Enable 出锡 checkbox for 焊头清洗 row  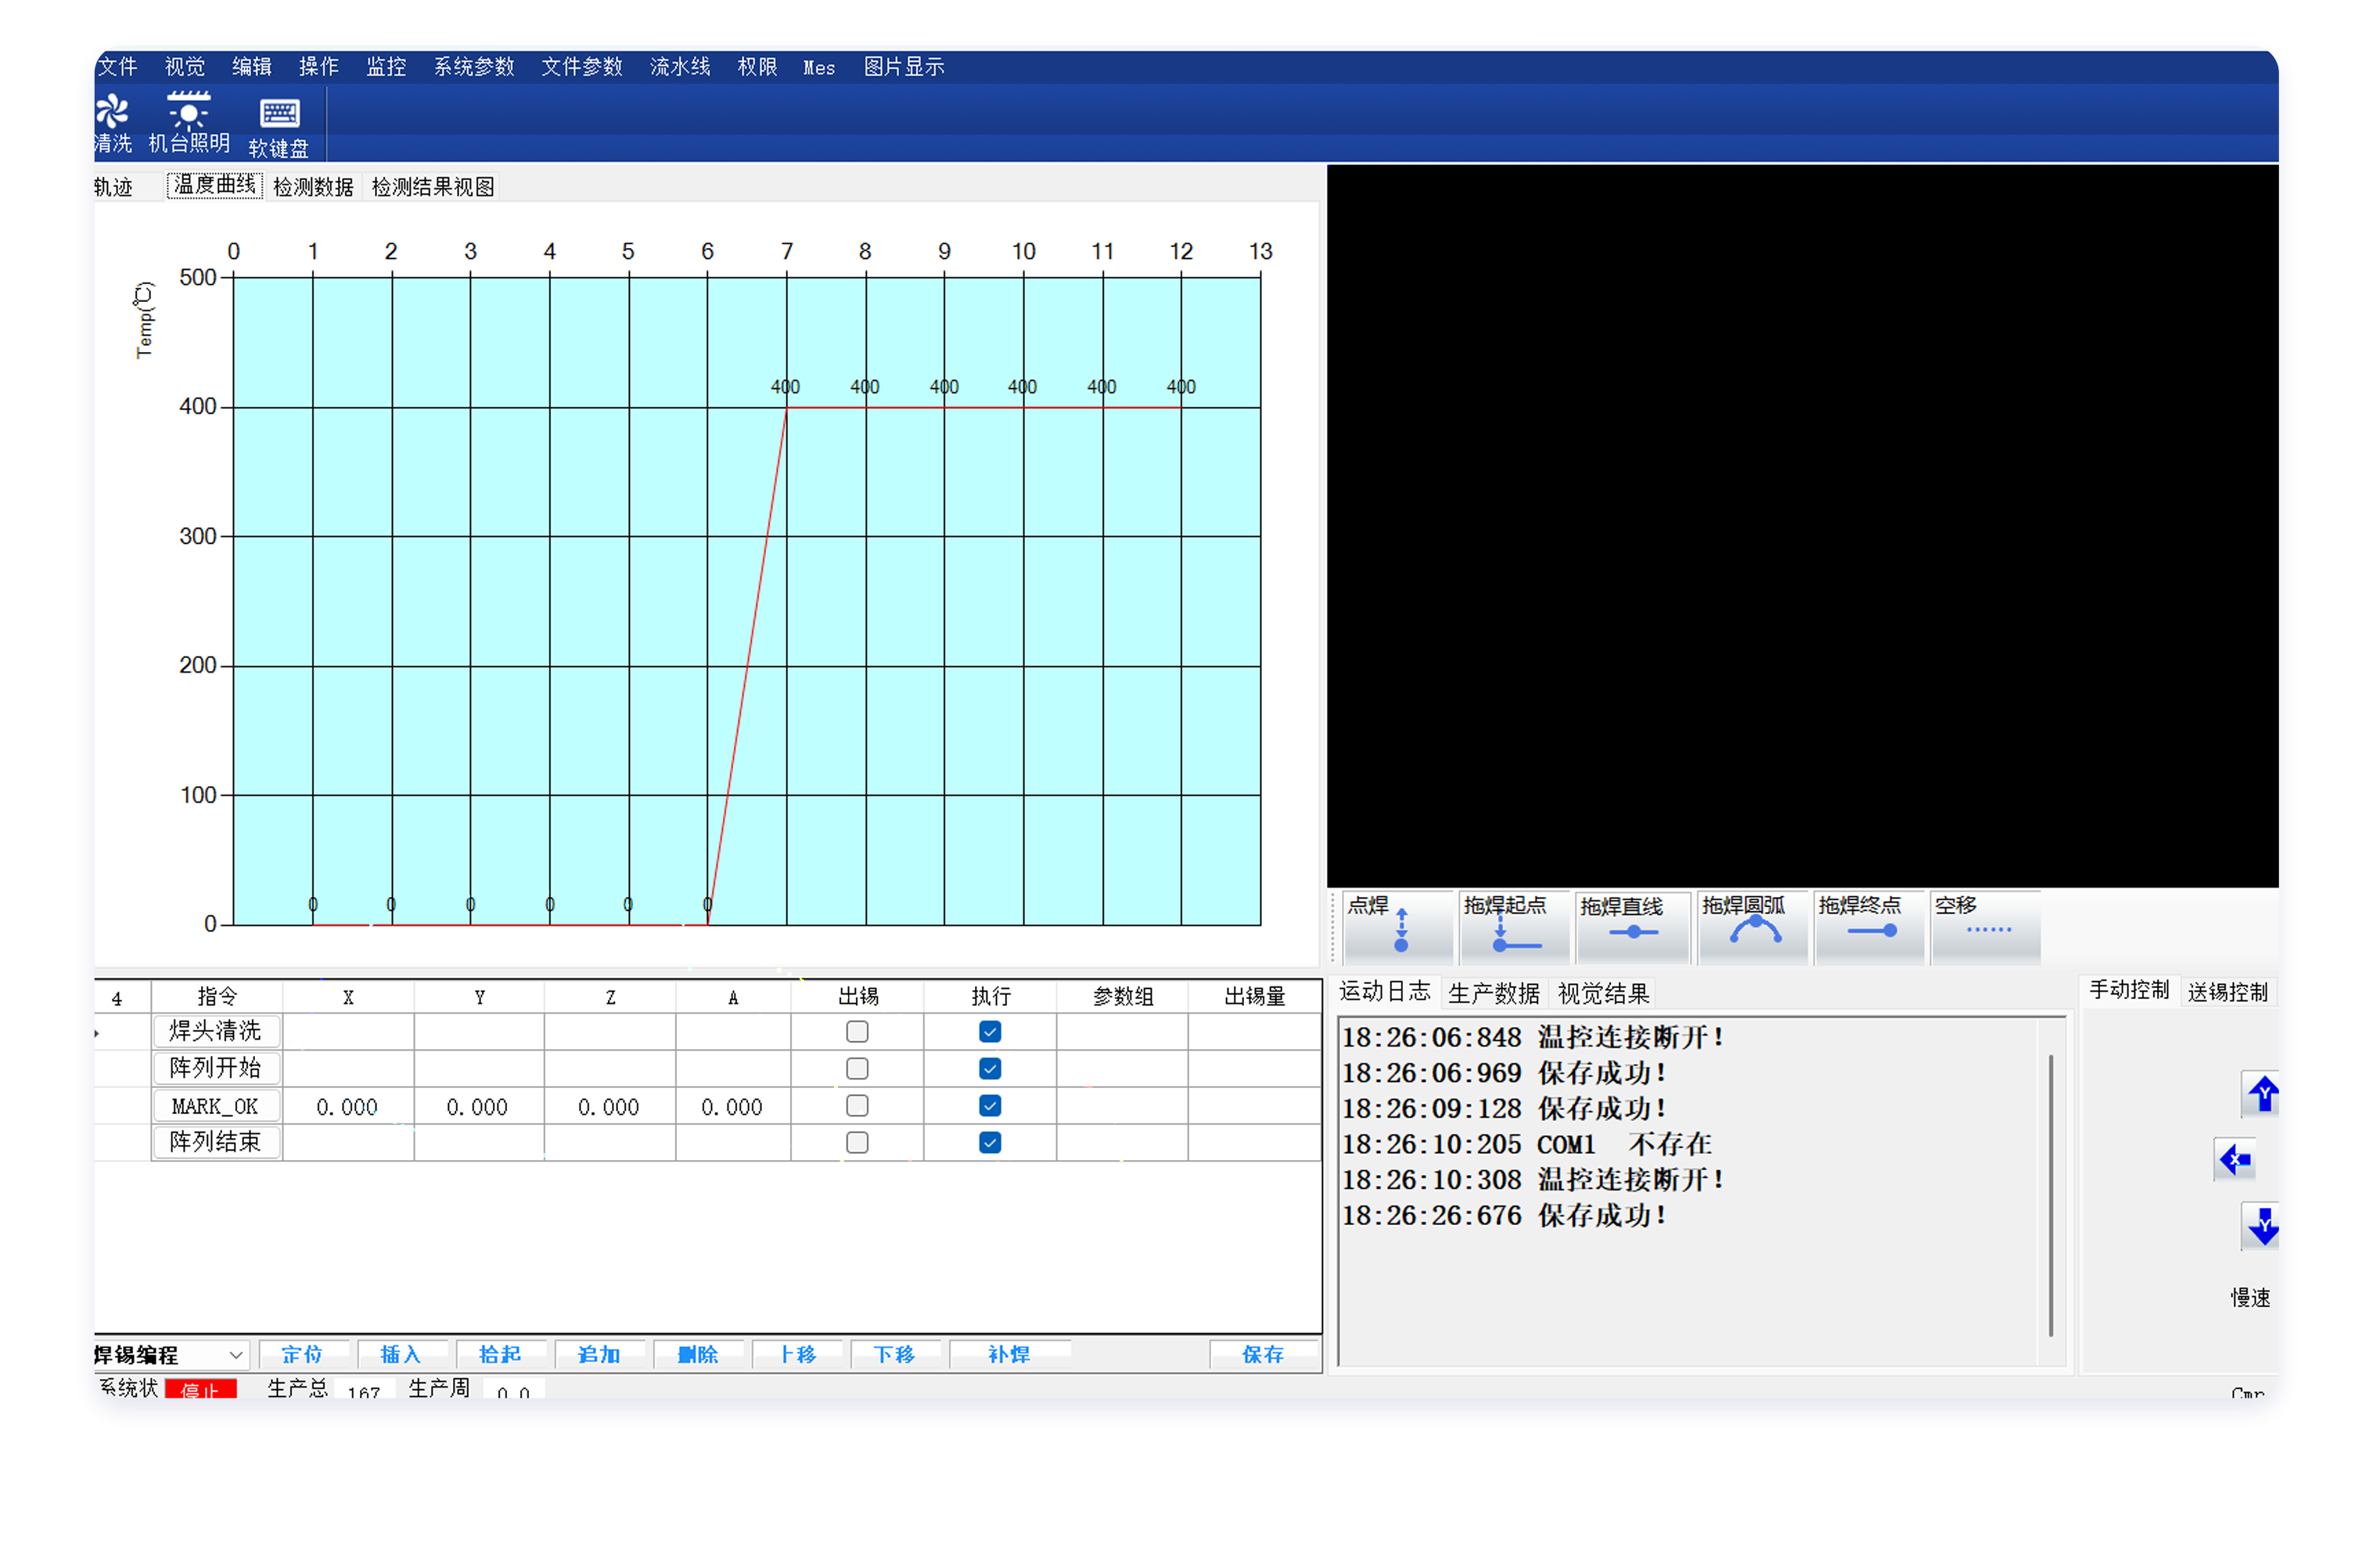[x=857, y=1031]
